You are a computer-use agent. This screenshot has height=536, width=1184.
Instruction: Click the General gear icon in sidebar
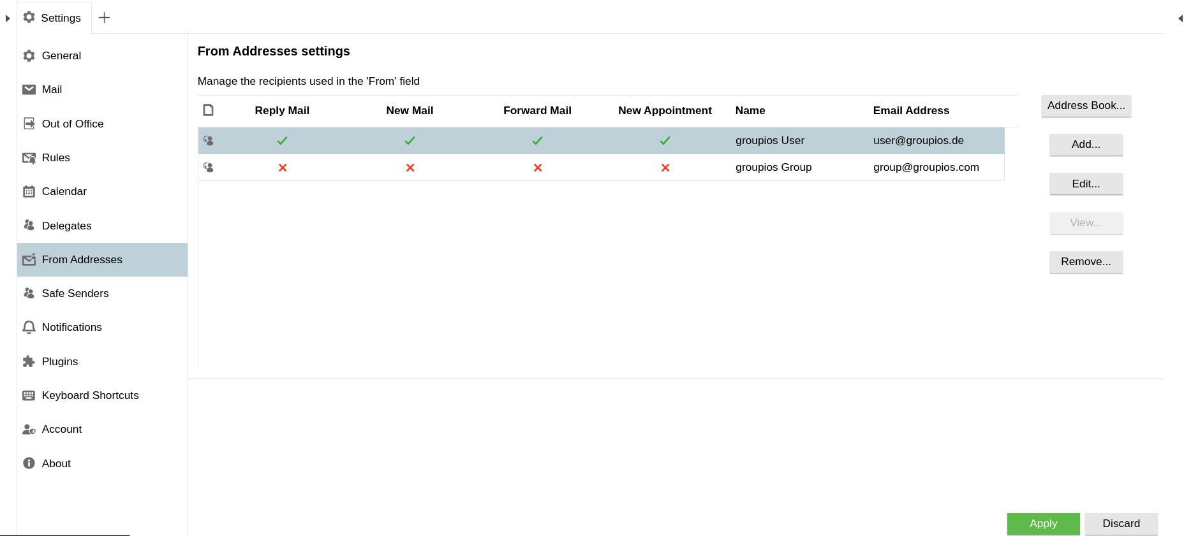tap(29, 55)
